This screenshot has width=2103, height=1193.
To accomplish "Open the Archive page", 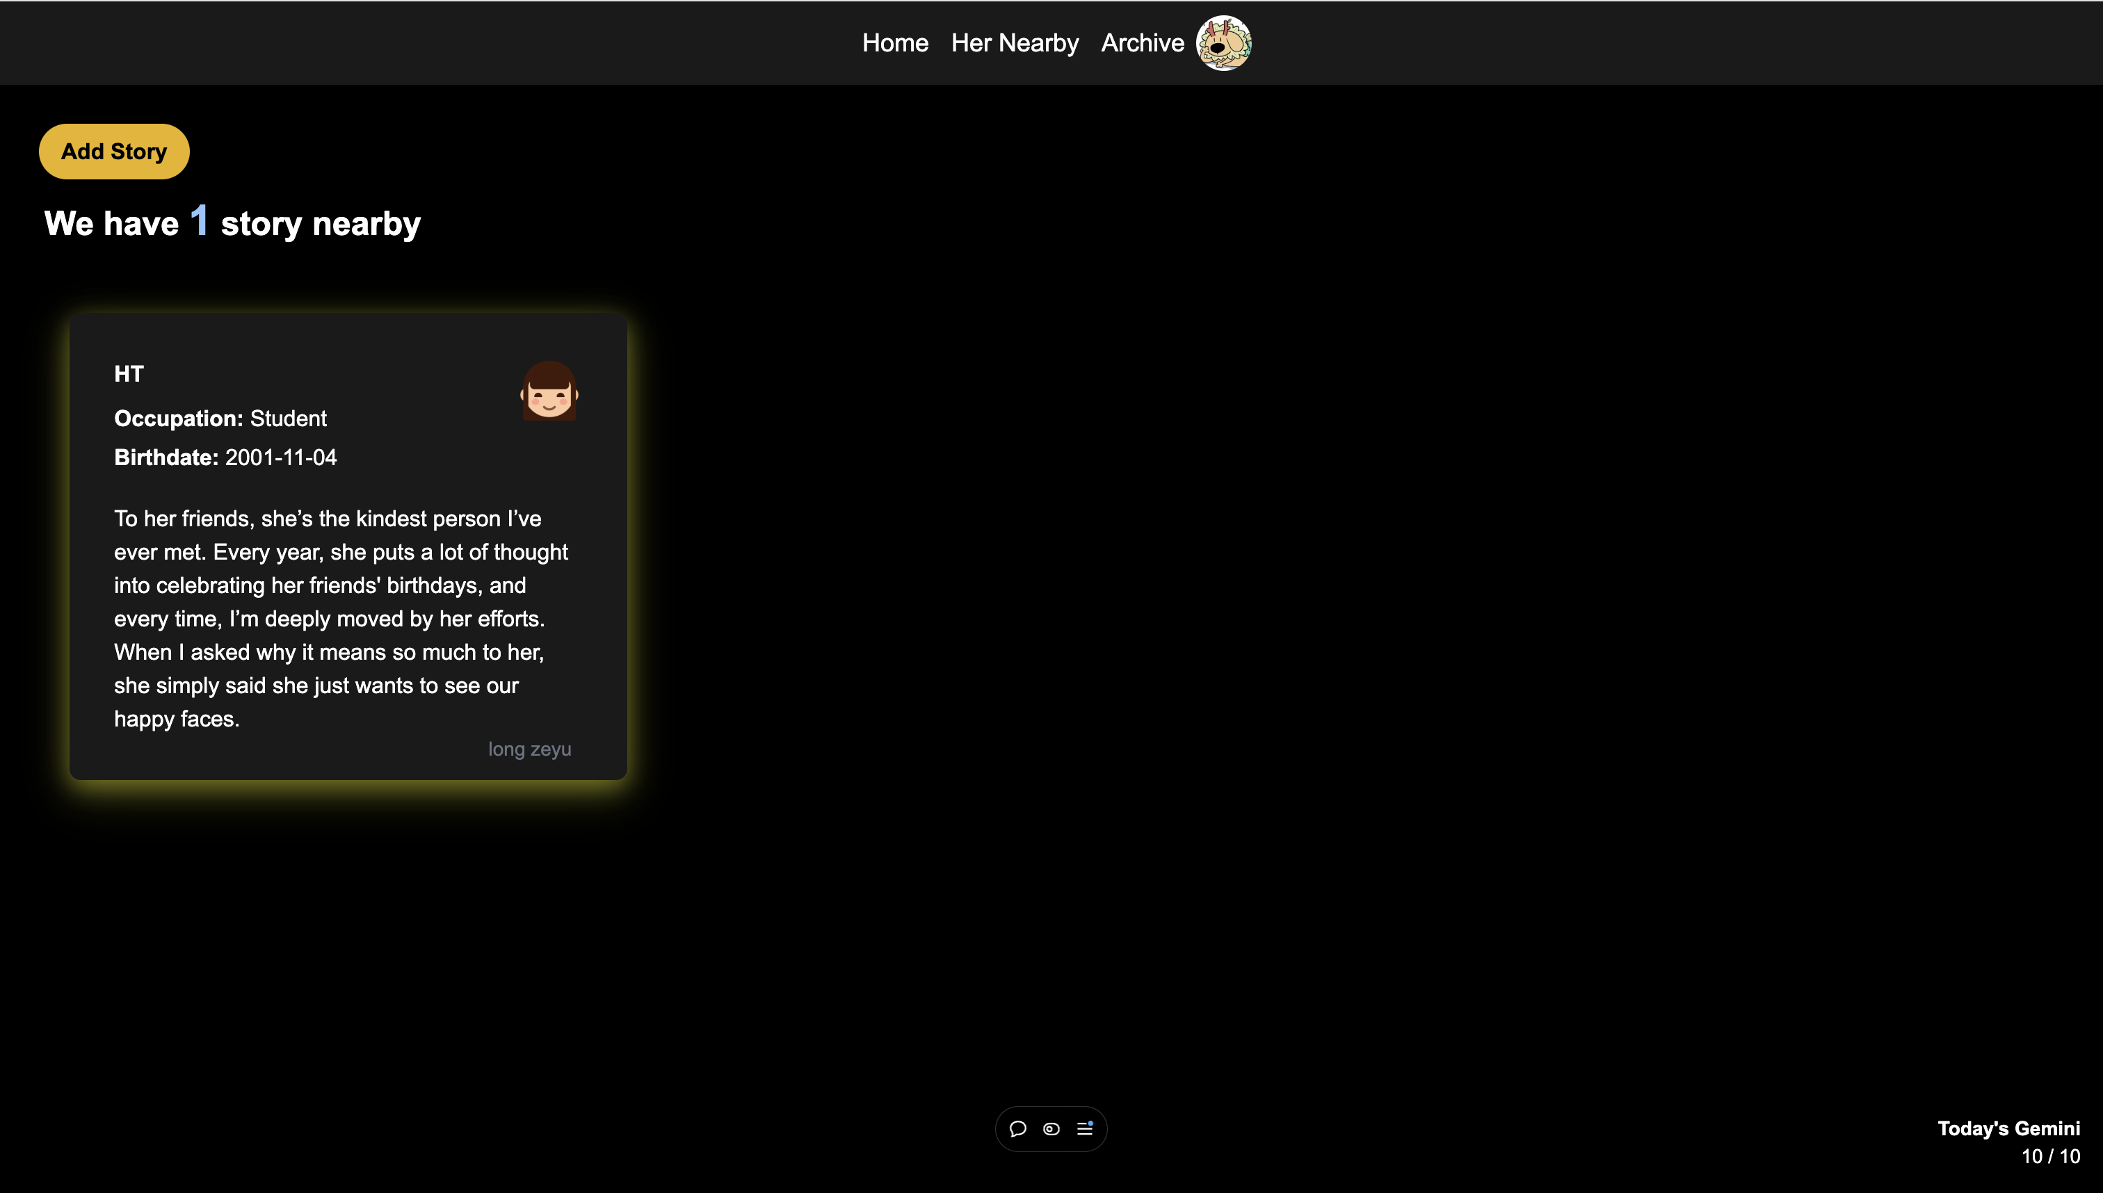I will [1142, 42].
